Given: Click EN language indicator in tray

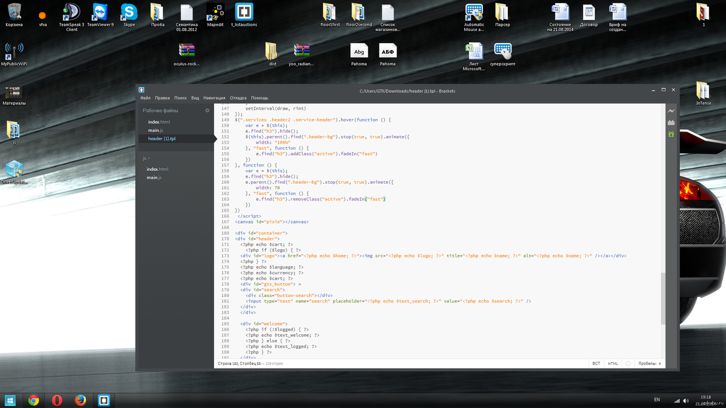Looking at the screenshot, I should tap(657, 399).
